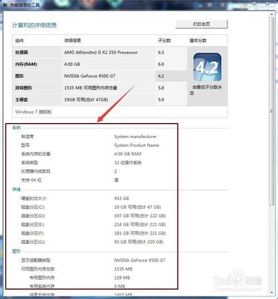Click the window title bar icon
Screen dimensions: 278x299
[x=5, y=4]
